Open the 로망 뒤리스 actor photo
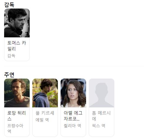Screen dimensions: 144x138 17,93
